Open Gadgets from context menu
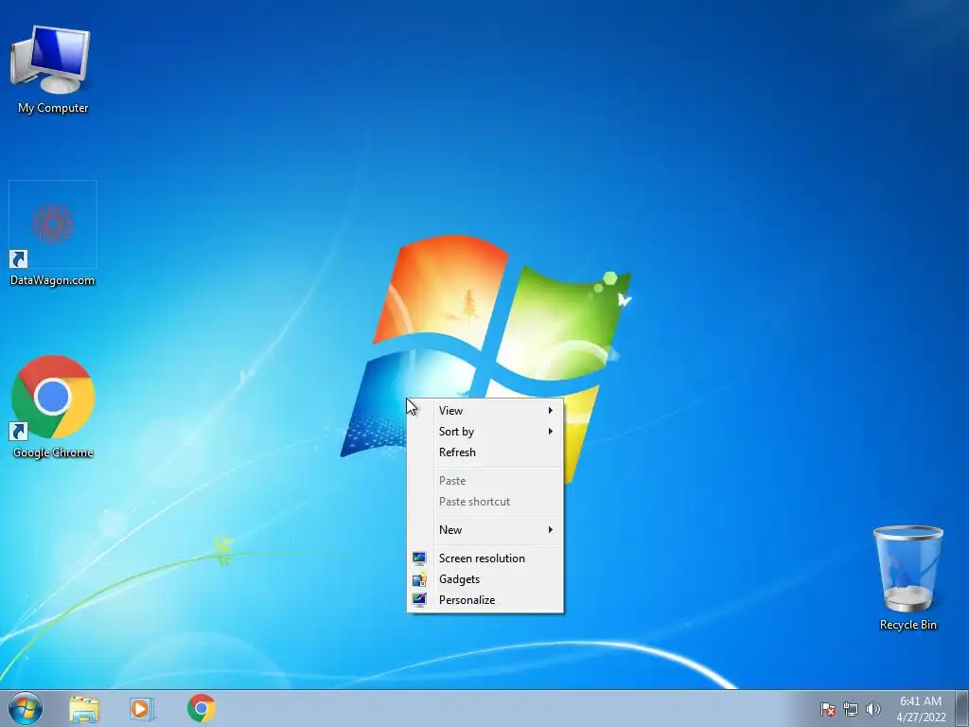 pyautogui.click(x=485, y=579)
